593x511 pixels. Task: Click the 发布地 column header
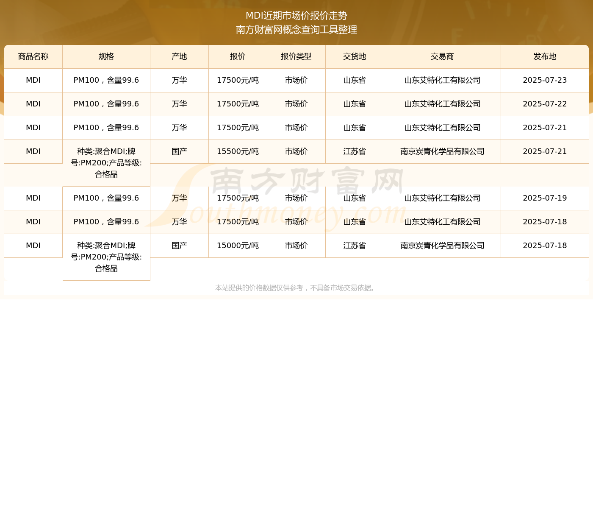(545, 56)
